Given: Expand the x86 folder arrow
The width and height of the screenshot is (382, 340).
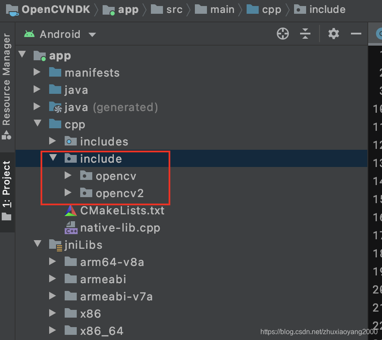Looking at the screenshot, I should 52,313.
